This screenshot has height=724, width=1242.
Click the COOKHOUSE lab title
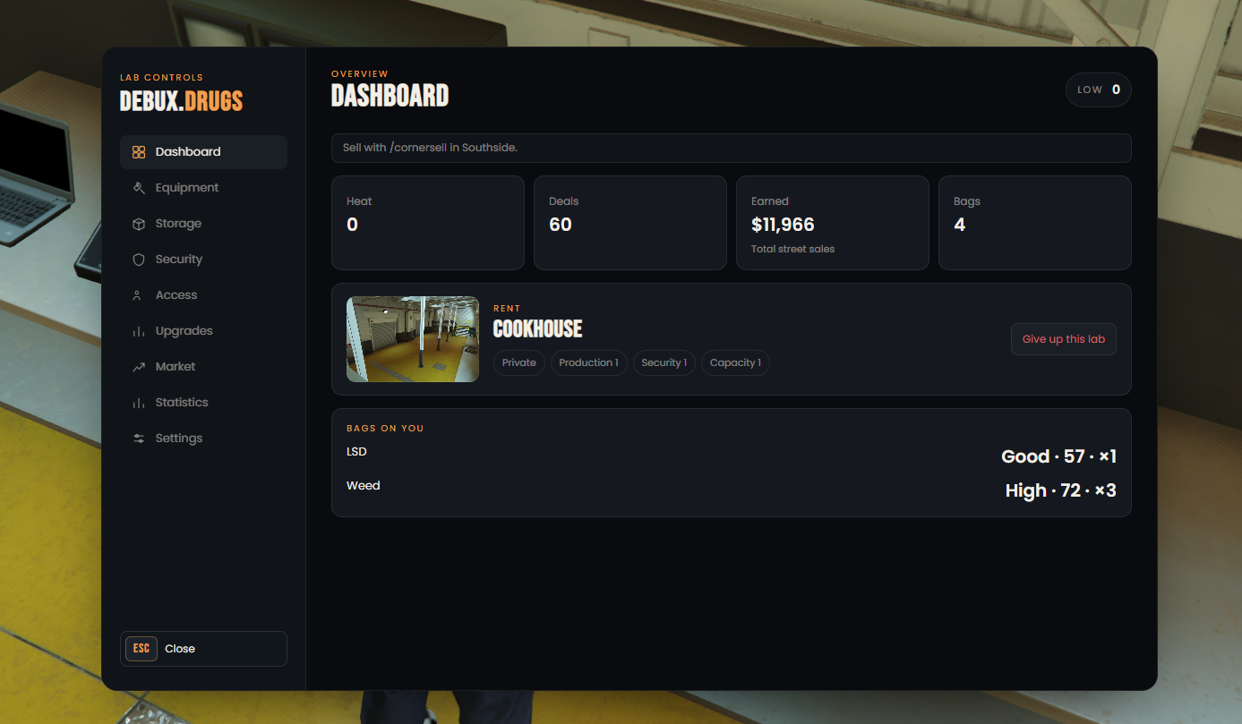tap(537, 329)
